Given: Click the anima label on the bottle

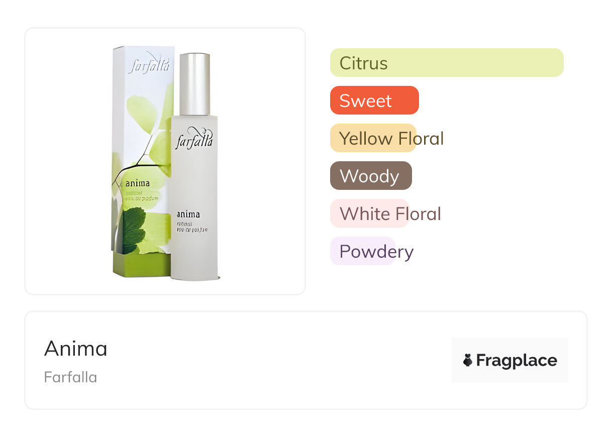Looking at the screenshot, I should pos(188,214).
